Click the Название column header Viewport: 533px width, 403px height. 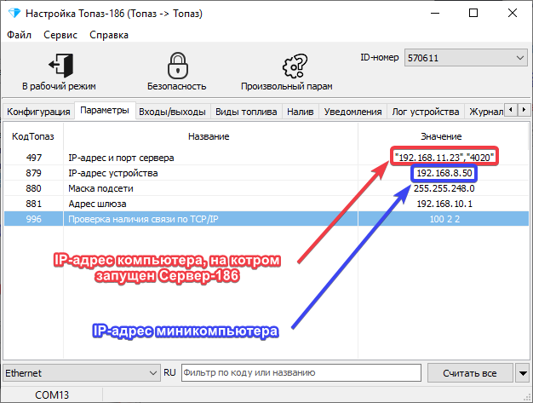(210, 136)
